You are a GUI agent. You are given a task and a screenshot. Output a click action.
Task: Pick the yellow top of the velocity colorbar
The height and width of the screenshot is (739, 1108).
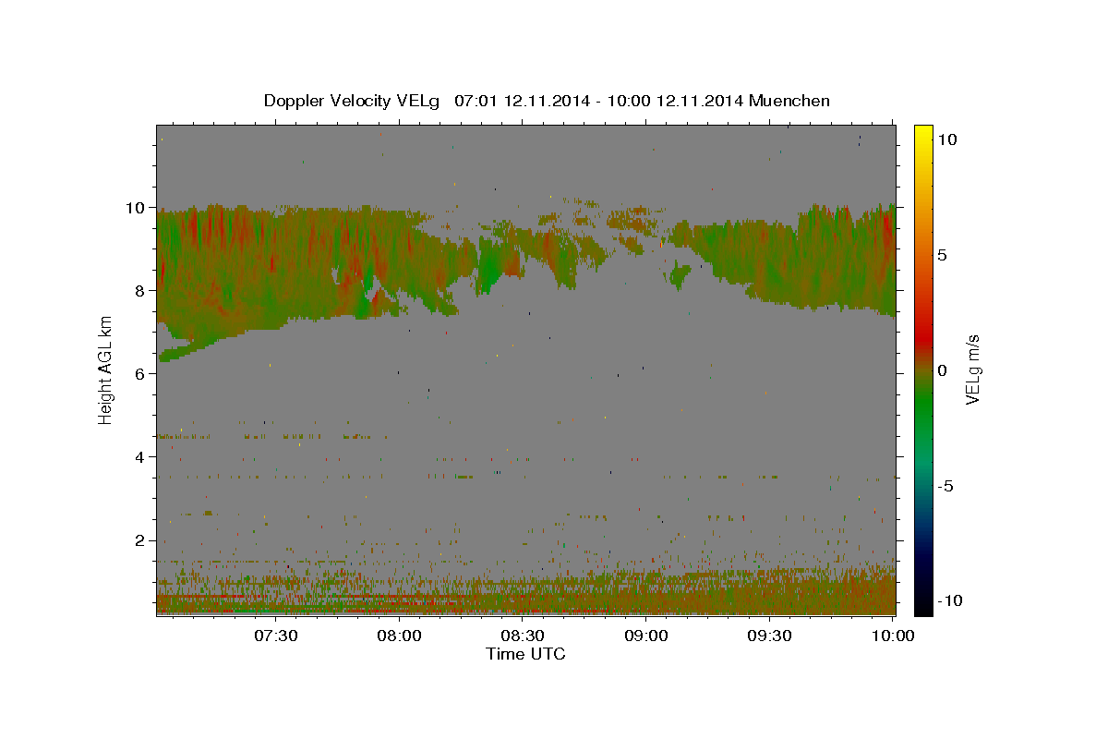pyautogui.click(x=923, y=131)
